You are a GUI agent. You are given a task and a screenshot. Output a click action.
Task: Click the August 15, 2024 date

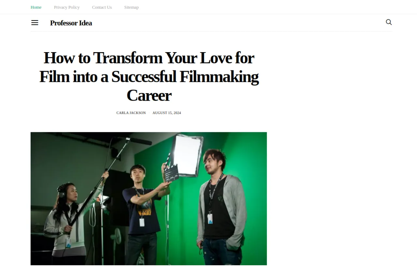[x=167, y=113]
